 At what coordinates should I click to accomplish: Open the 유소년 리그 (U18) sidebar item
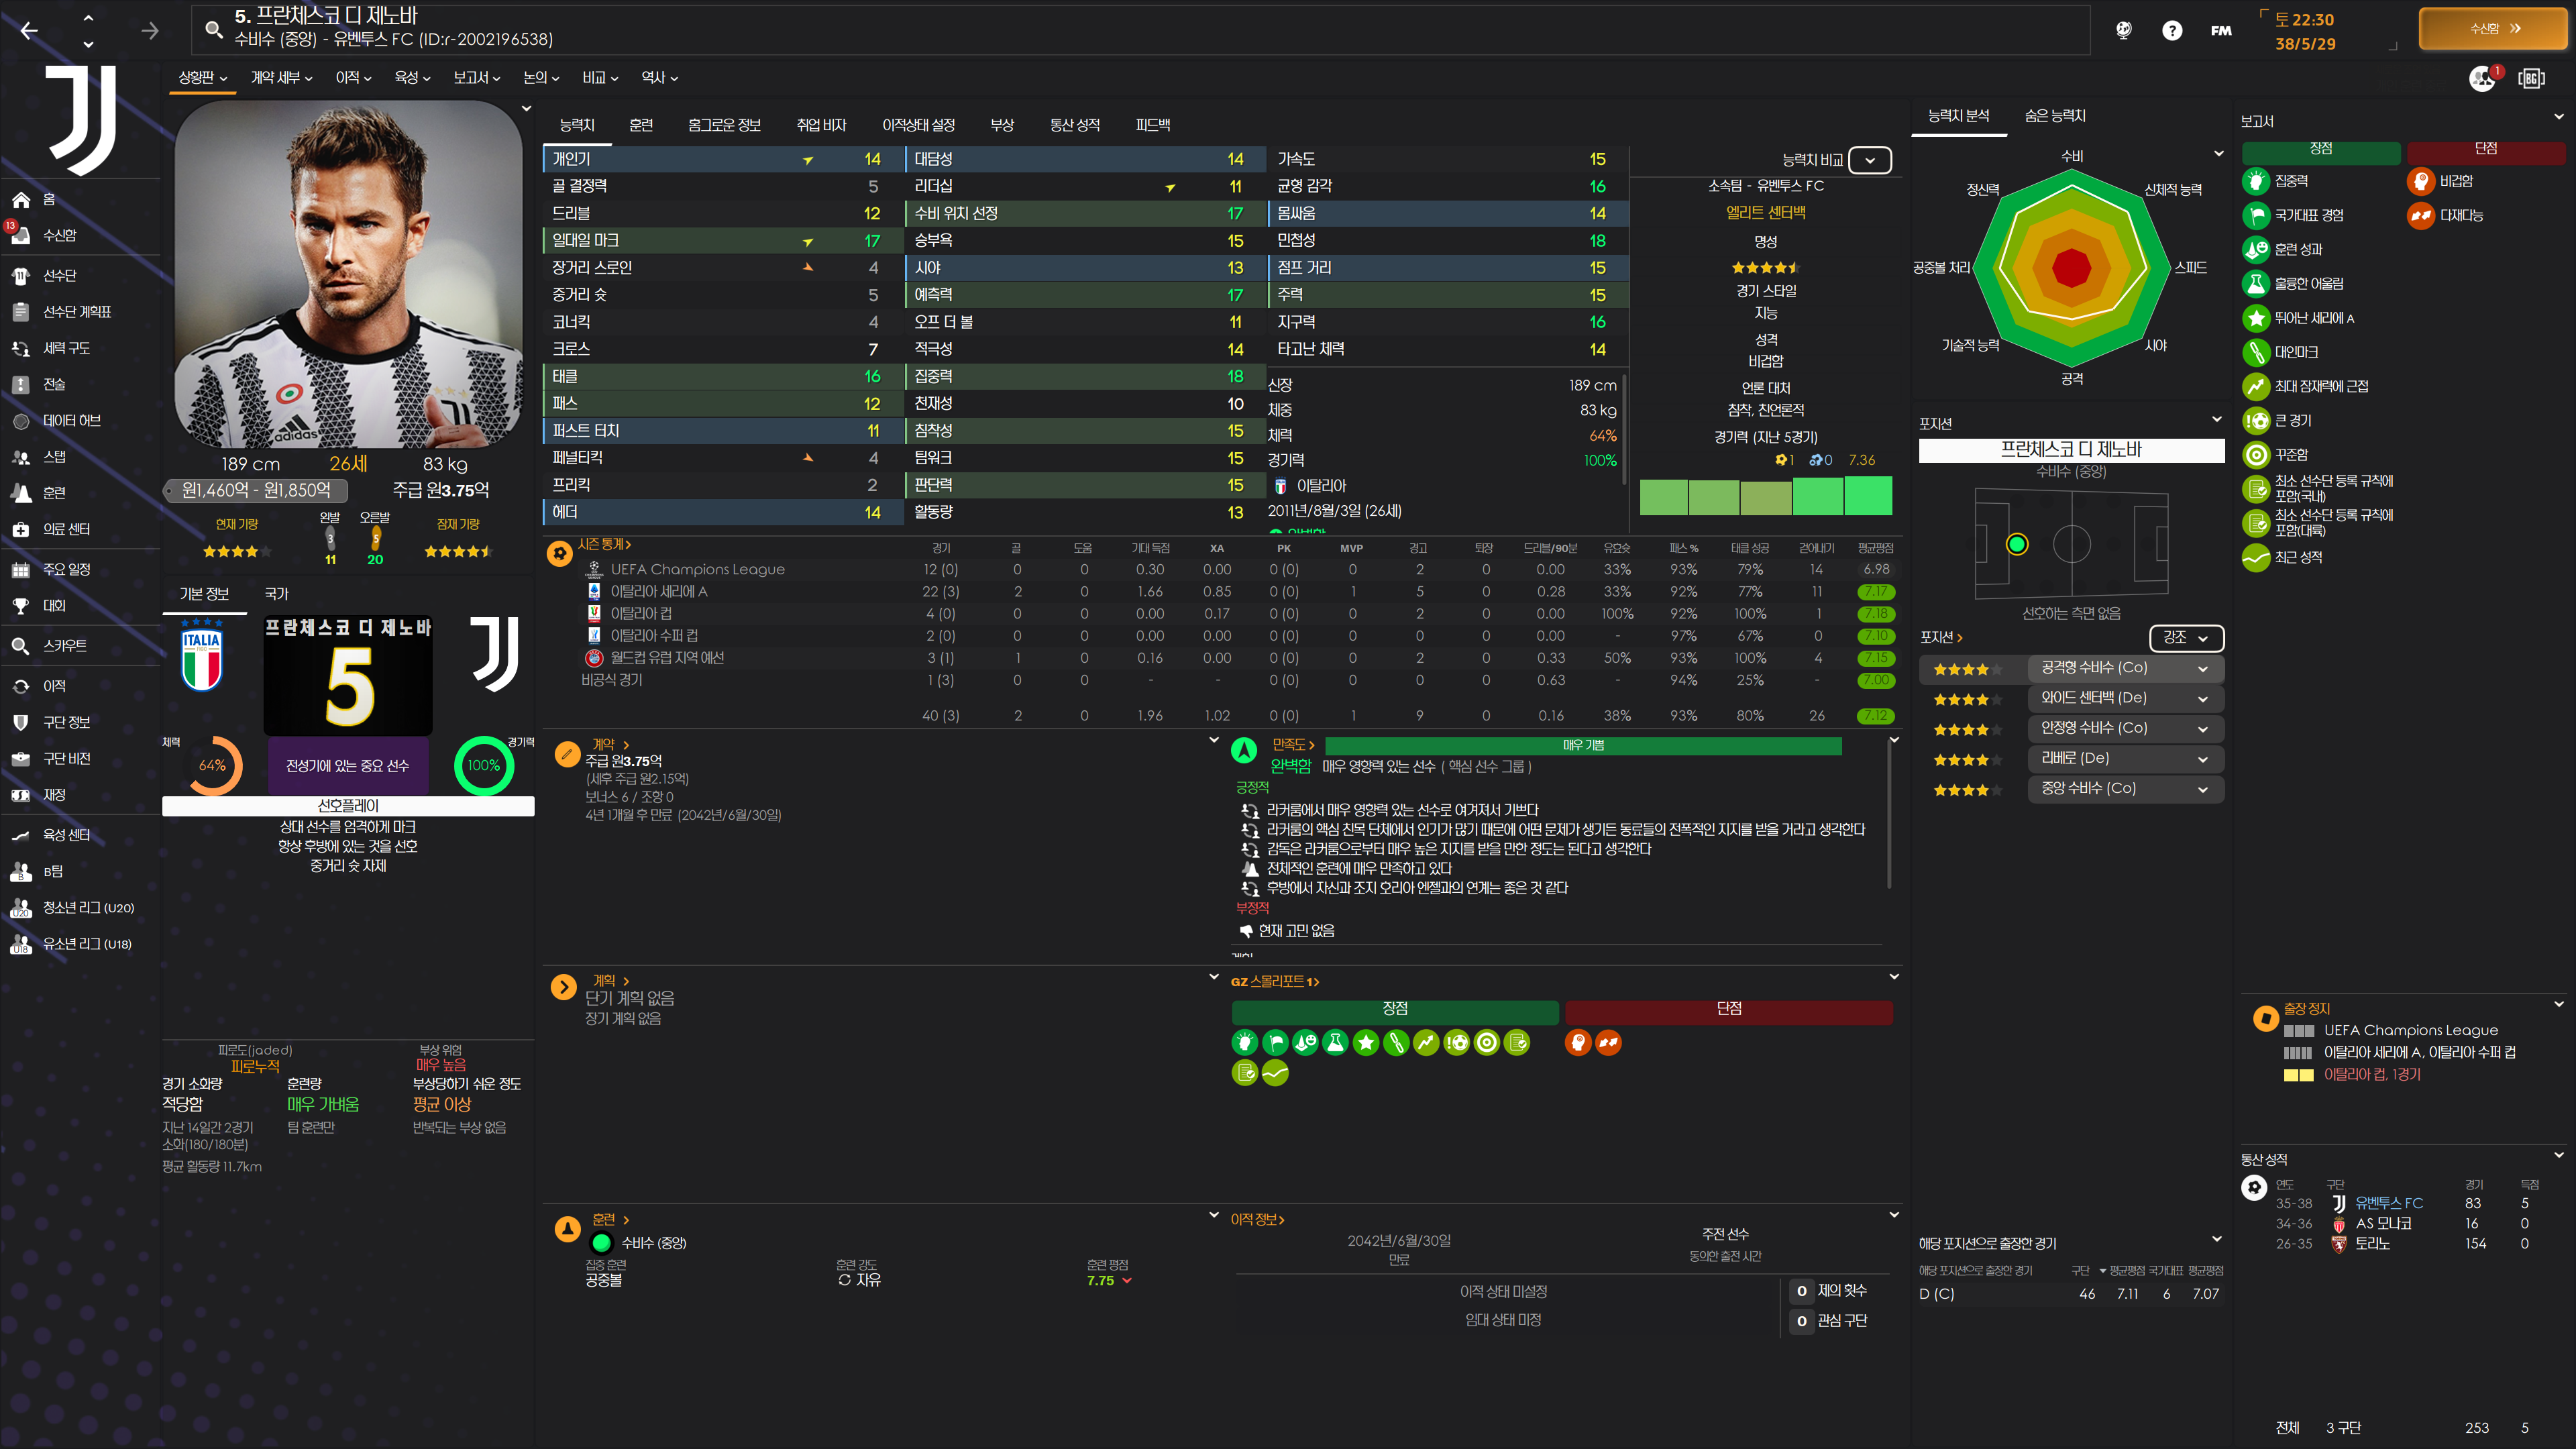tap(87, 944)
